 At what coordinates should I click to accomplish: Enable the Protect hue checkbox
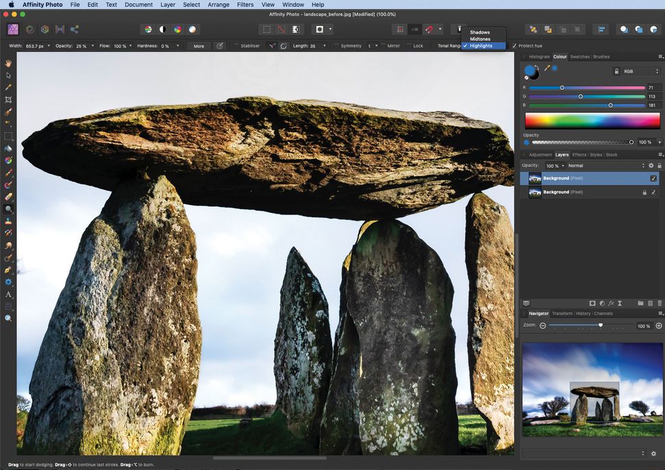pos(514,46)
